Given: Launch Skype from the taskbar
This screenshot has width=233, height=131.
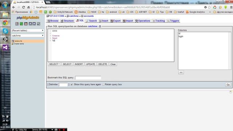Looking at the screenshot, I should pos(5,31).
